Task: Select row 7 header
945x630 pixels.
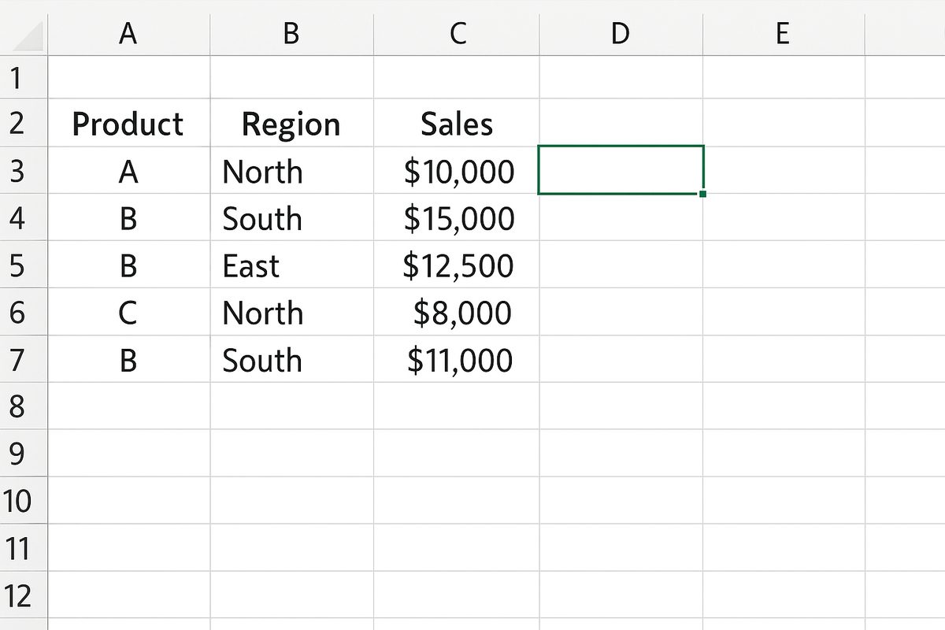Action: click(x=24, y=358)
